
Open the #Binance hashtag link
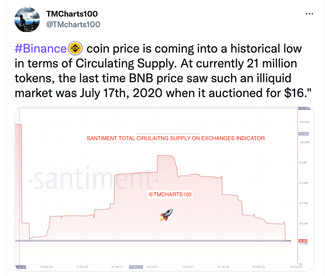click(x=41, y=48)
